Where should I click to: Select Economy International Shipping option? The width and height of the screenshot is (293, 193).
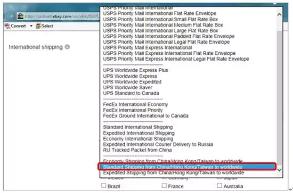coord(138,139)
